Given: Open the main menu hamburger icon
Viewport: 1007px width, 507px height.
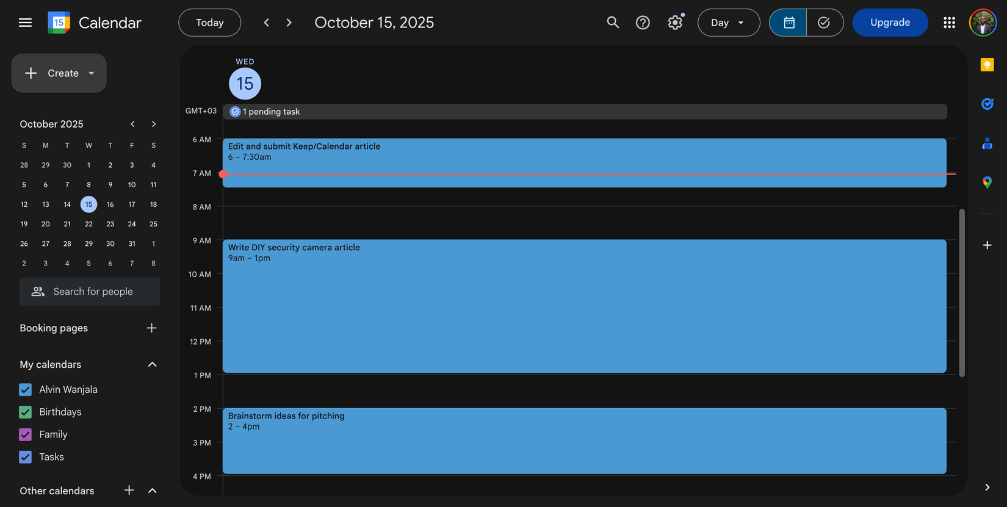Looking at the screenshot, I should point(25,23).
